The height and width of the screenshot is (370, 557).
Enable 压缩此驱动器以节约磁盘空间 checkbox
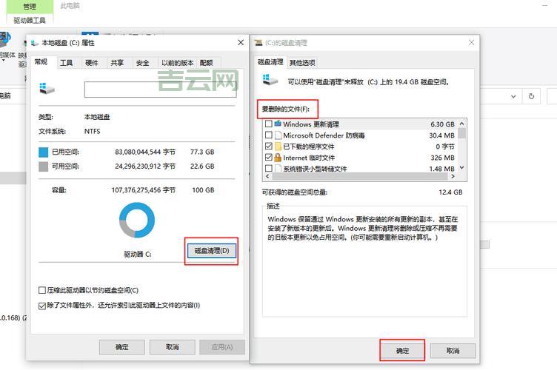click(x=42, y=290)
